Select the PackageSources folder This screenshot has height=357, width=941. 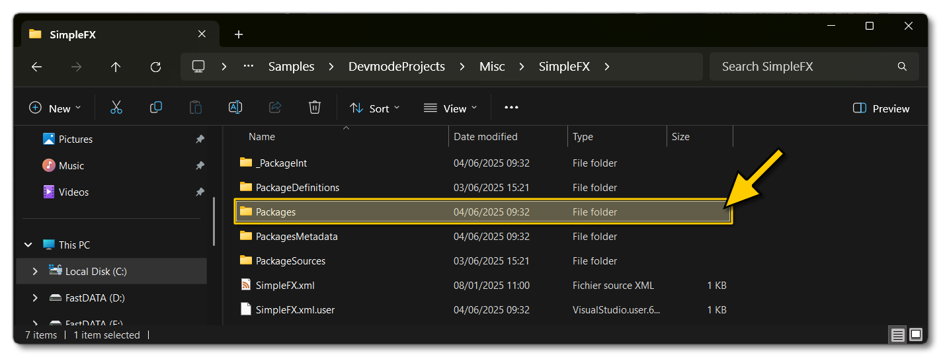point(290,261)
